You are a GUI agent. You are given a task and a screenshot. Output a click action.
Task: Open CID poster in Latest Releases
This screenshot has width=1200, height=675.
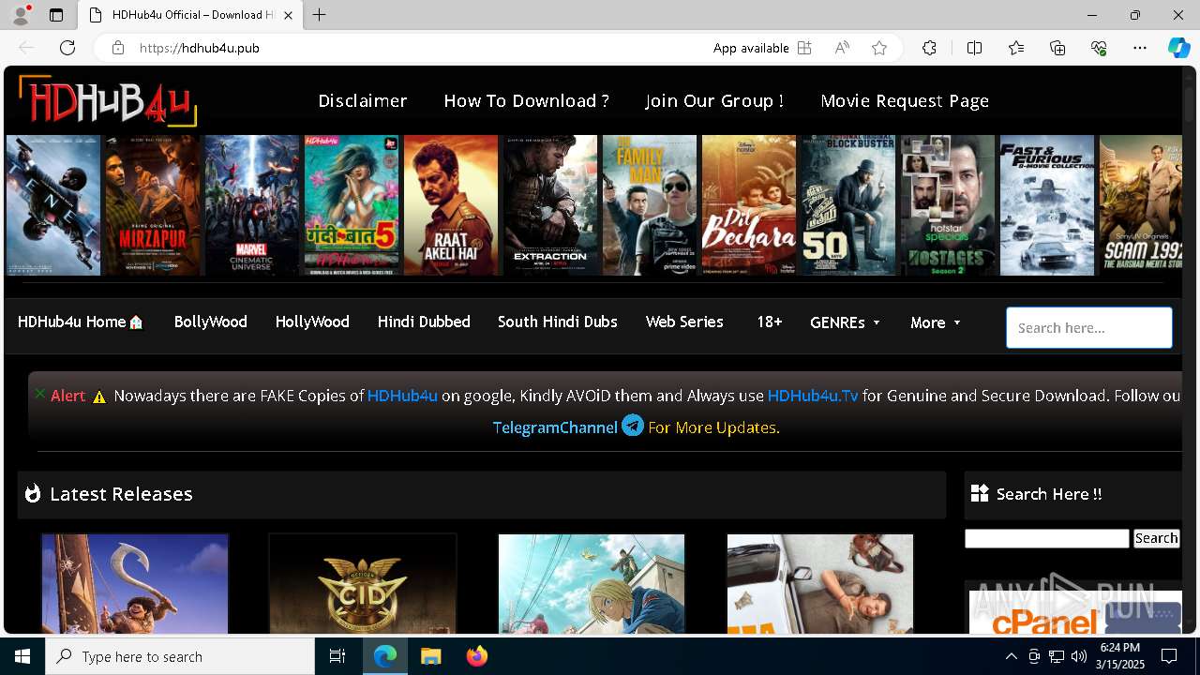(363, 584)
